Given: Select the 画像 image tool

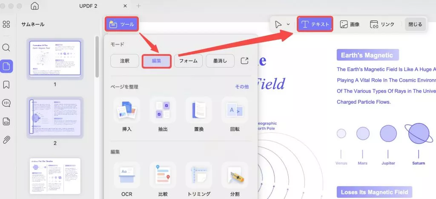Looking at the screenshot, I should click(350, 24).
